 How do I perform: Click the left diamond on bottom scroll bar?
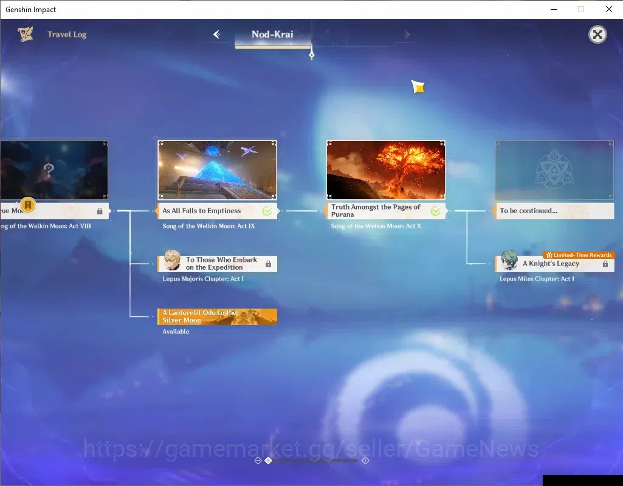pyautogui.click(x=258, y=460)
